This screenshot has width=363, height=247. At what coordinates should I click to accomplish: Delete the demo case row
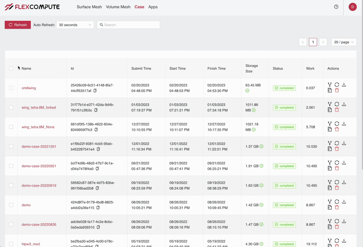tap(337, 207)
